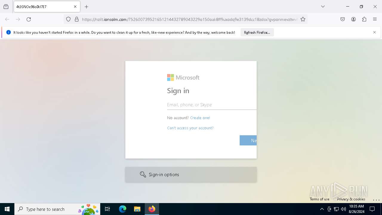
Task: Open the extensions puzzle icon
Action: 364,19
